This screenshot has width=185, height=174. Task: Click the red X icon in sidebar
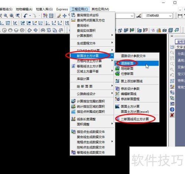172,115
